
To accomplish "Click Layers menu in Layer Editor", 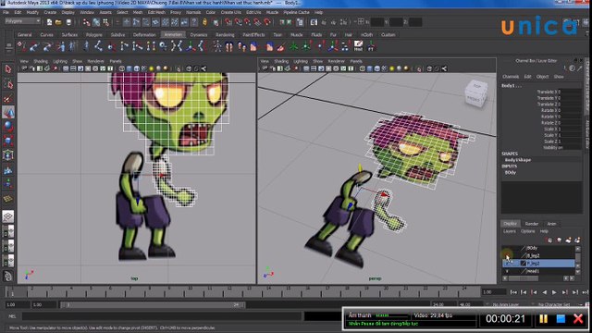I will 510,231.
